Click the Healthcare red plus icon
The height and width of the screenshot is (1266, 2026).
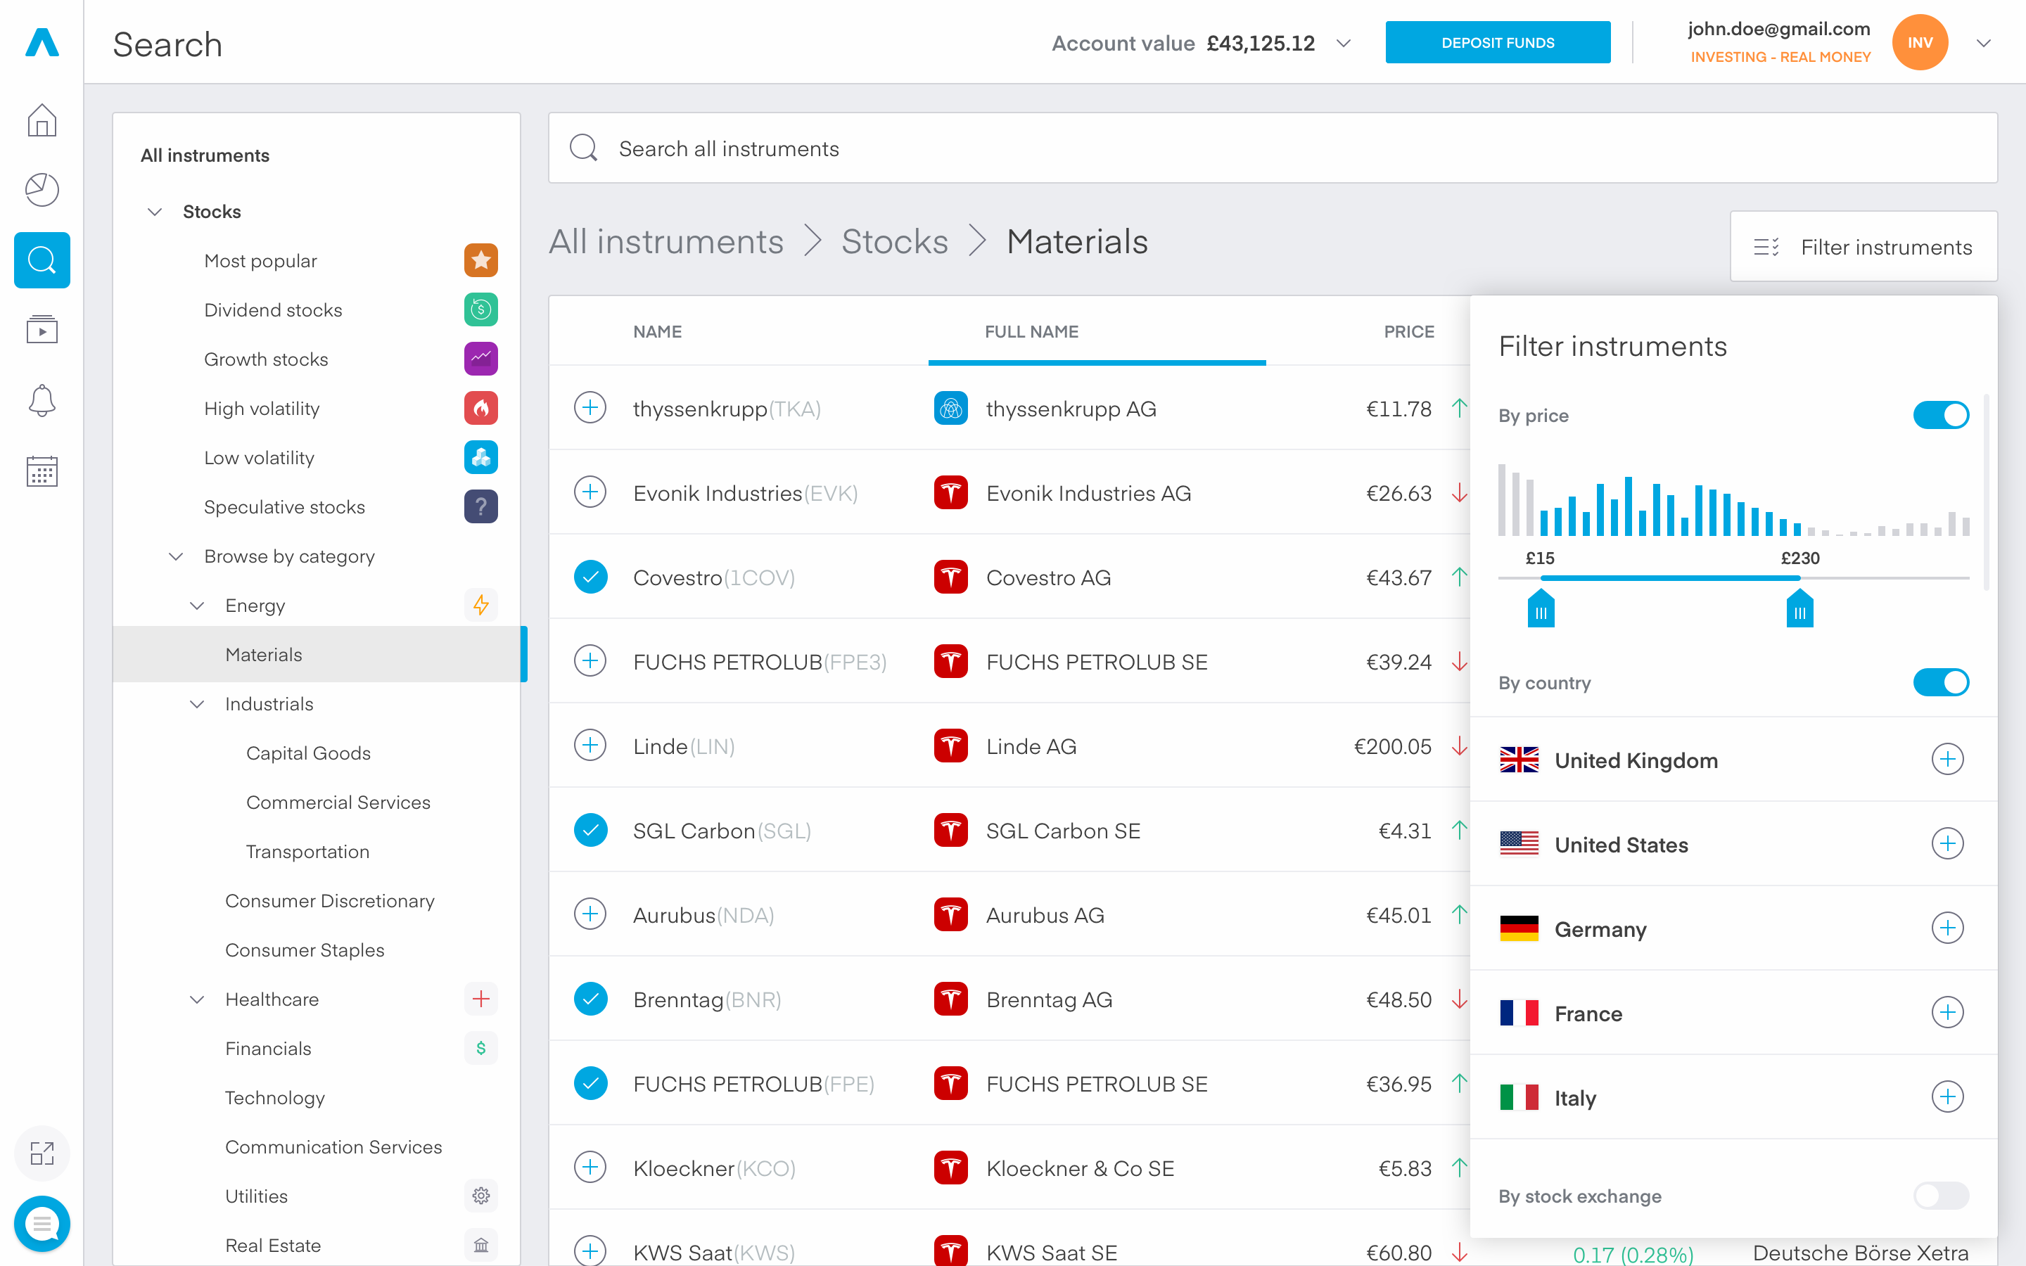click(x=480, y=999)
